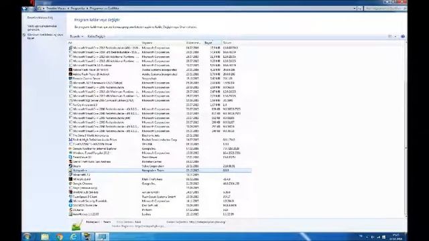
Task: Open Windows Explorer from the taskbar
Action: tap(45, 236)
